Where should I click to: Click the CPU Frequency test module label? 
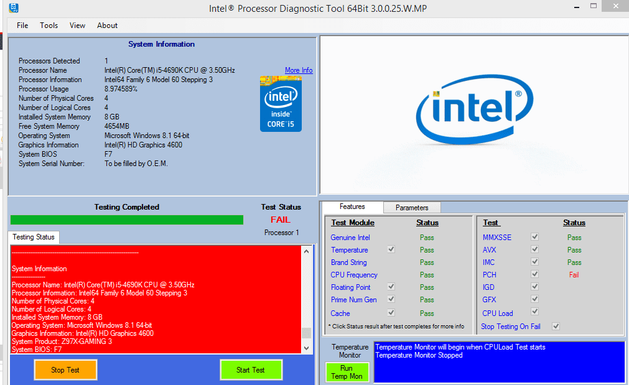point(354,275)
